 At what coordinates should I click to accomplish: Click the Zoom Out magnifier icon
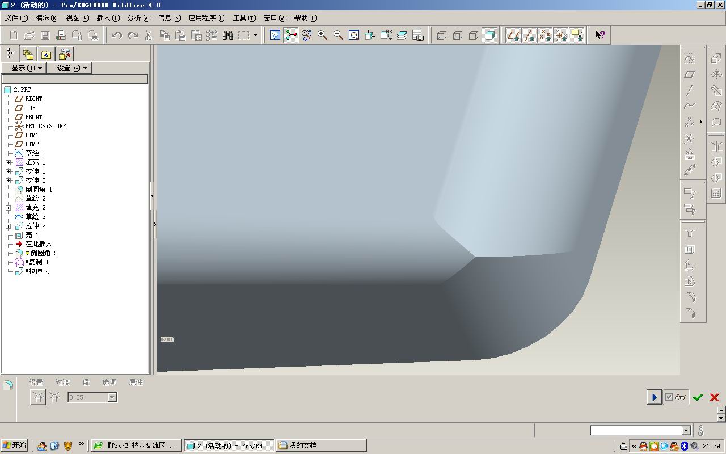pos(339,35)
